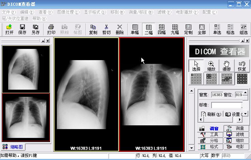Click the 剪切 (Cut) scissors icon

click(x=106, y=29)
